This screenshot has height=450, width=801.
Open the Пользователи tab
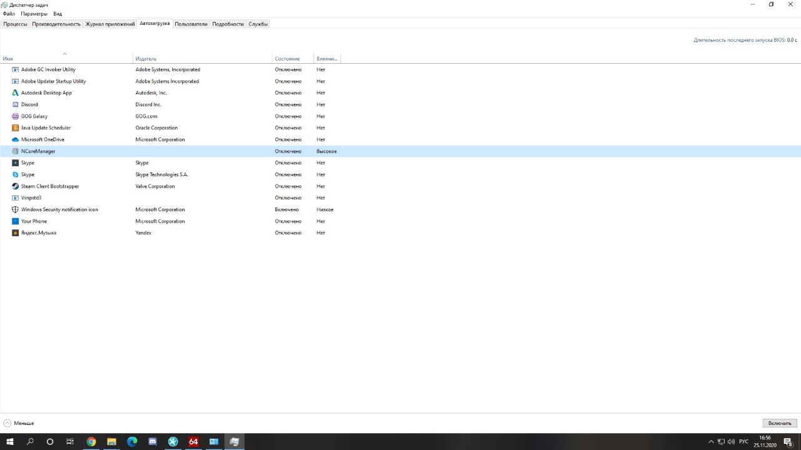tap(191, 24)
